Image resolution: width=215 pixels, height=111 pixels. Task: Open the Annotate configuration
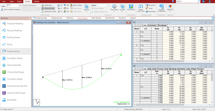[151, 12]
